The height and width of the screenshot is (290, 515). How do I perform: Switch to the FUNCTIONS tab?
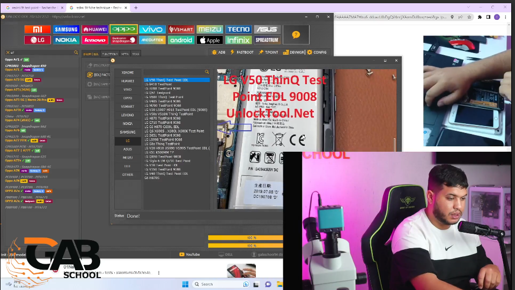109,54
